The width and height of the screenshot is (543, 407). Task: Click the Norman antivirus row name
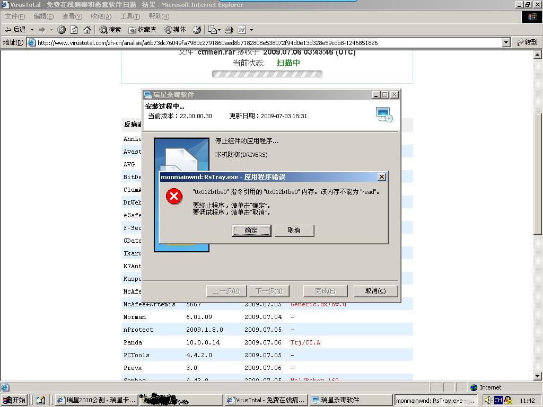[x=134, y=317]
